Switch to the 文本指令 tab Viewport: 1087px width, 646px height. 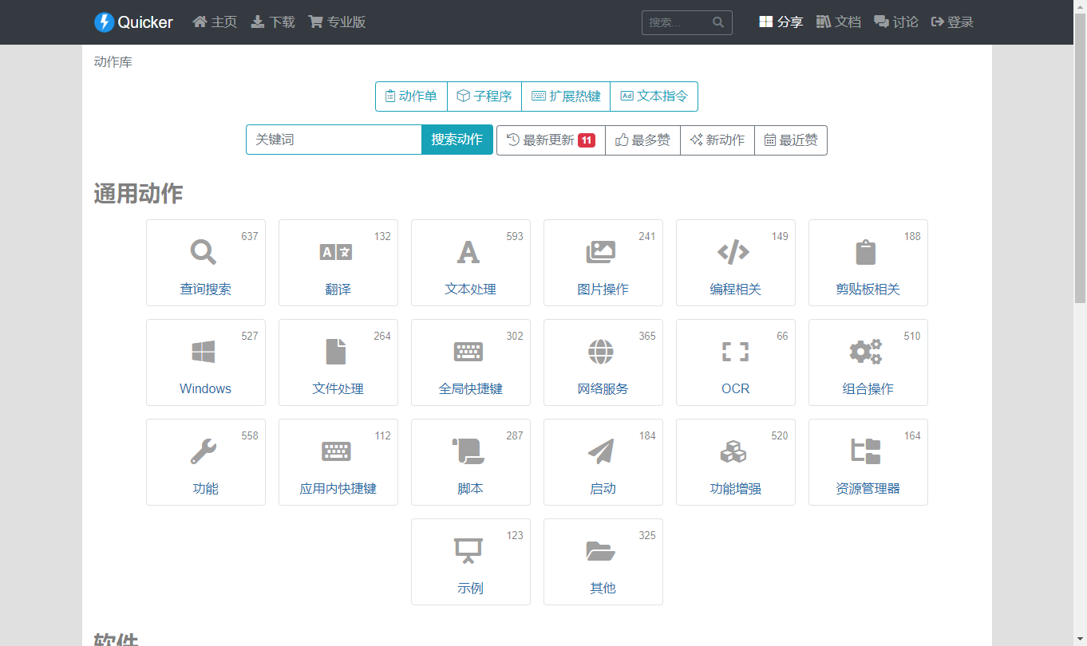pyautogui.click(x=654, y=97)
